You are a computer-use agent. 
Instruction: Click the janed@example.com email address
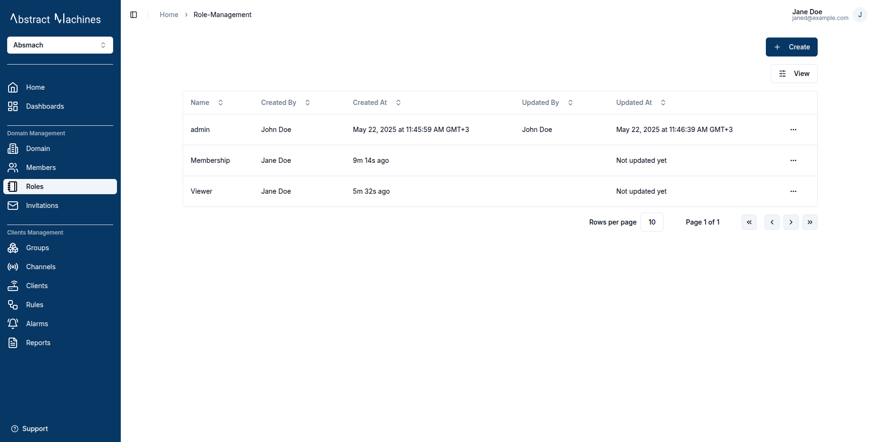[820, 18]
